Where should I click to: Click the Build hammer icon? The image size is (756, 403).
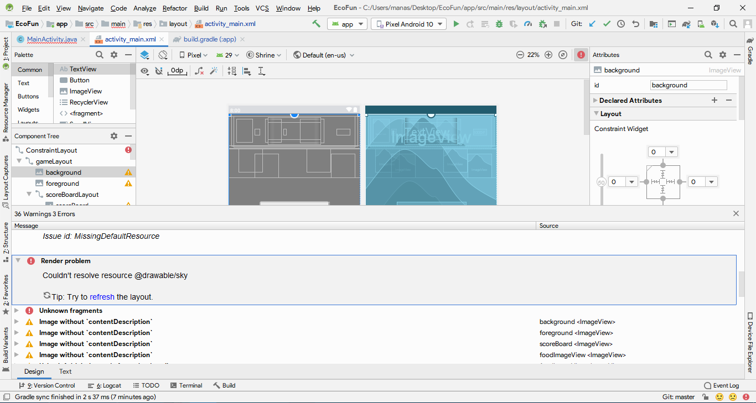pos(316,24)
